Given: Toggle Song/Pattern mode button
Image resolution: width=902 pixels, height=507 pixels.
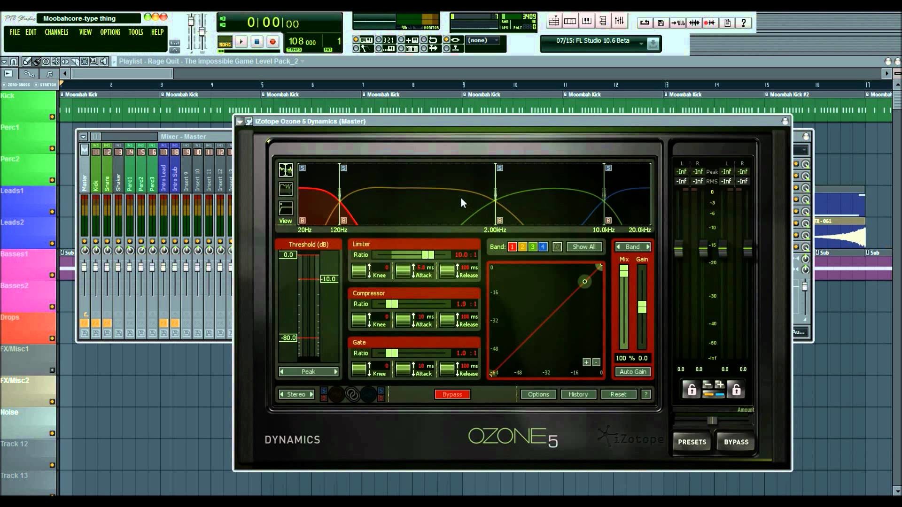Looking at the screenshot, I should pyautogui.click(x=225, y=42).
